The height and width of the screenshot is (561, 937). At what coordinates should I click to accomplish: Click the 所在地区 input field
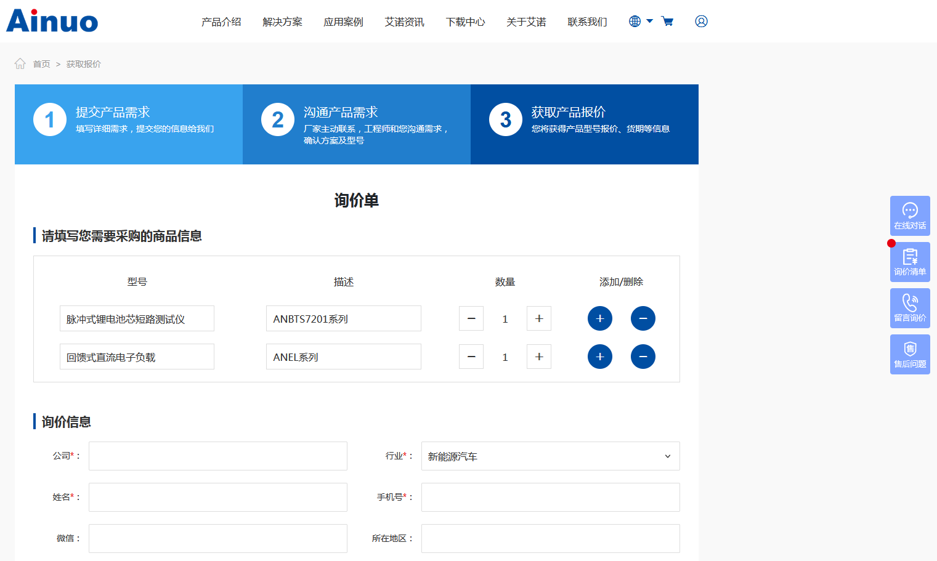[551, 538]
